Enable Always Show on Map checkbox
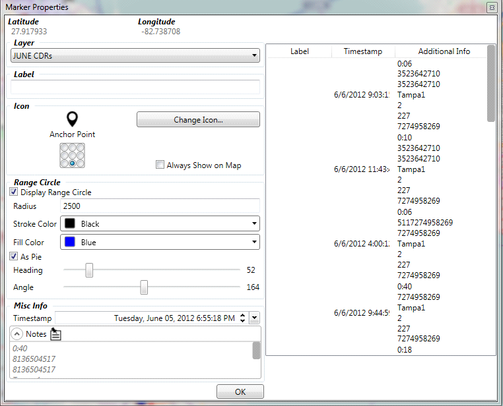Image resolution: width=503 pixels, height=406 pixels. click(160, 165)
